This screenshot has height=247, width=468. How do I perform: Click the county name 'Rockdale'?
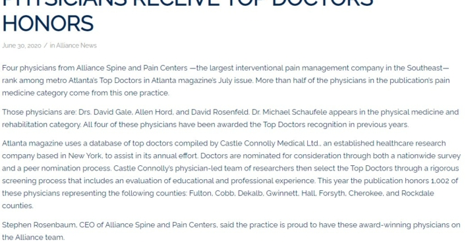pyautogui.click(x=417, y=193)
